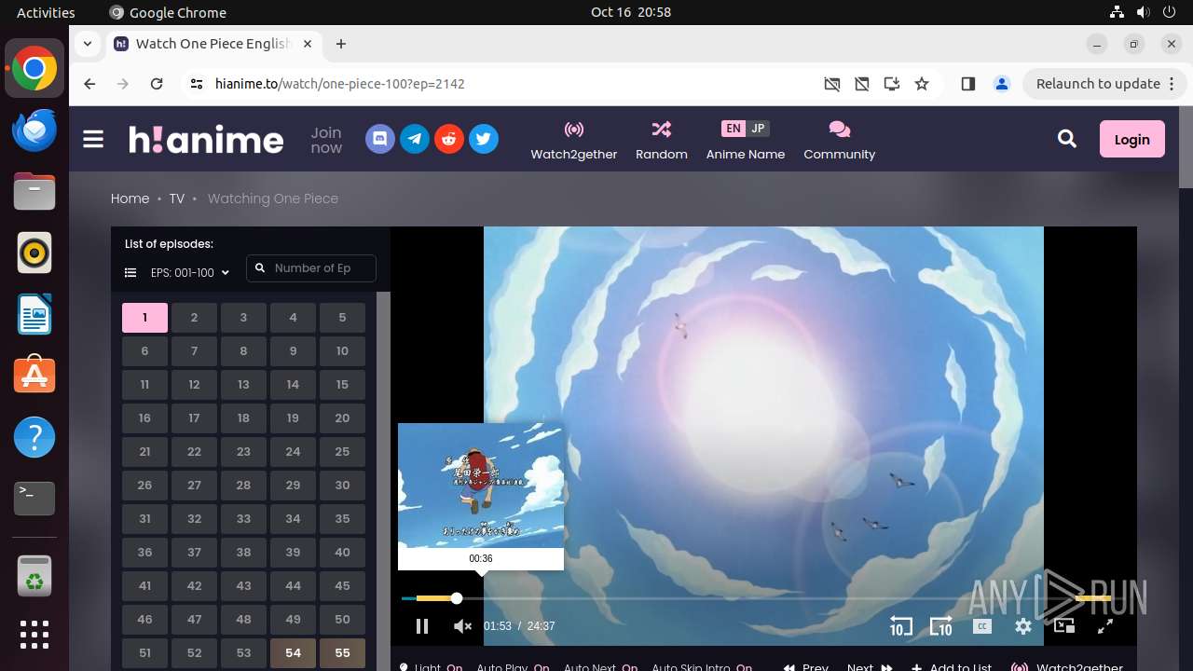Add the anime to a list

(x=951, y=666)
